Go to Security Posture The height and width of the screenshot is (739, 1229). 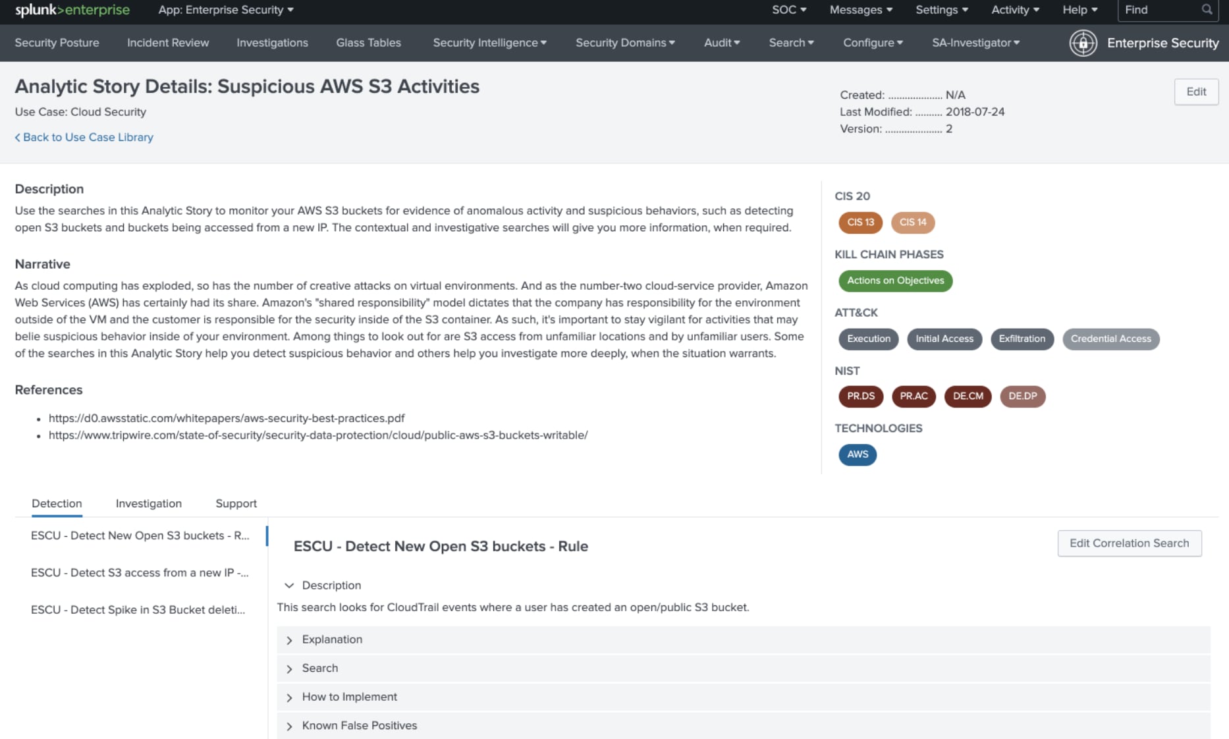57,43
